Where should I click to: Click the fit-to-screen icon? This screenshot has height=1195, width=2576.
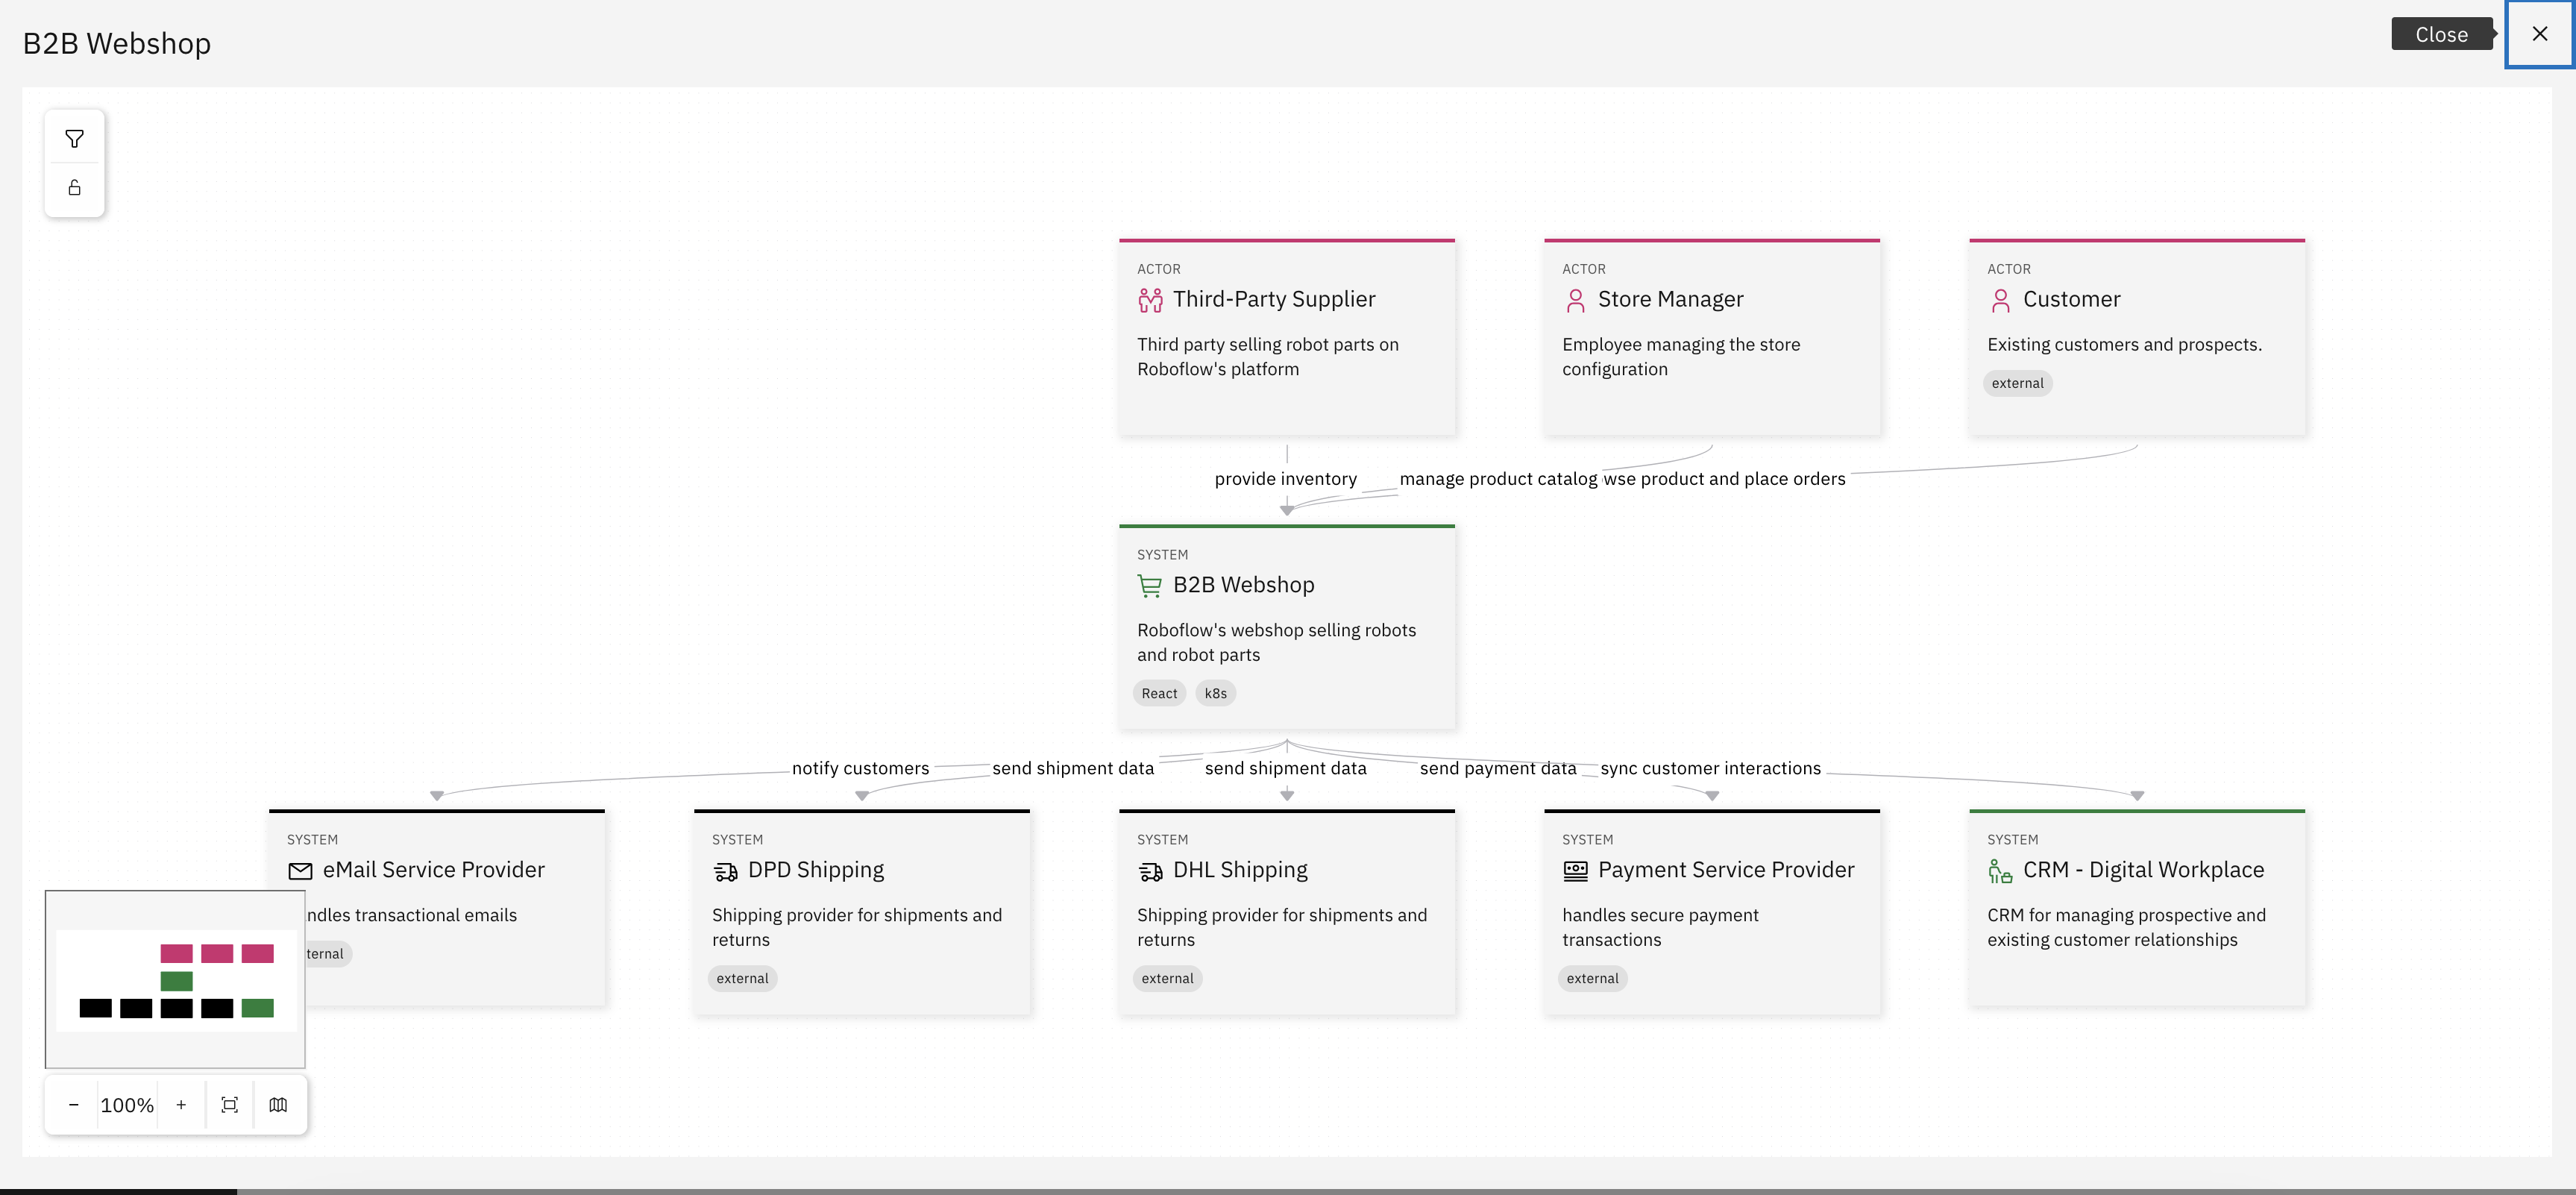tap(229, 1105)
